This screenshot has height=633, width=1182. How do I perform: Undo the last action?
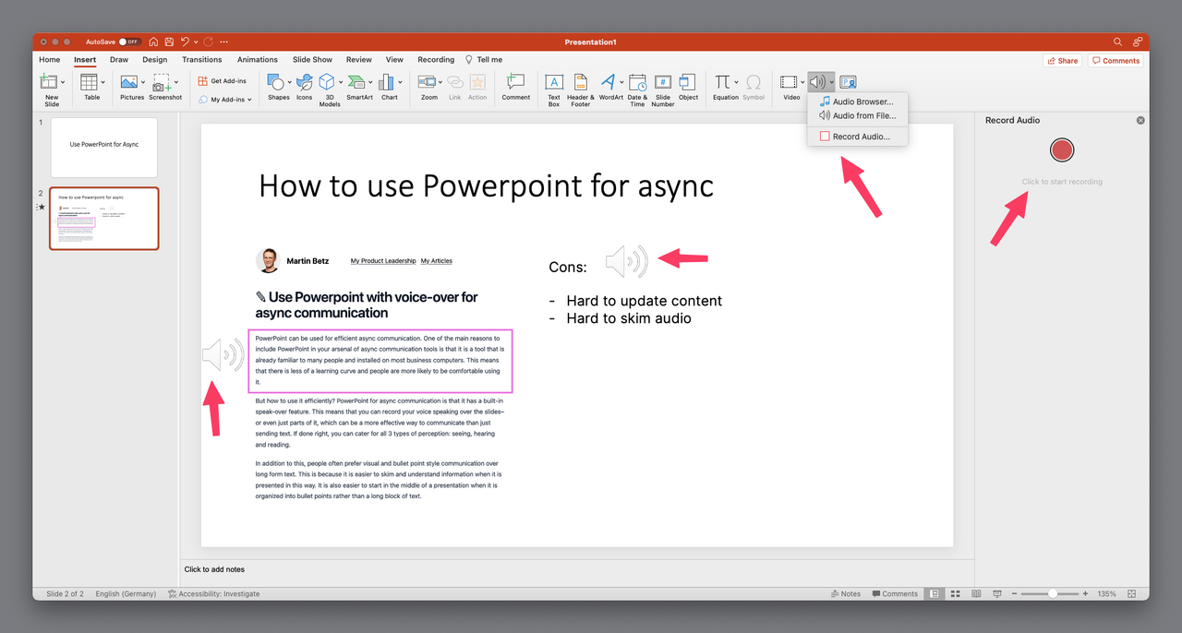[185, 42]
